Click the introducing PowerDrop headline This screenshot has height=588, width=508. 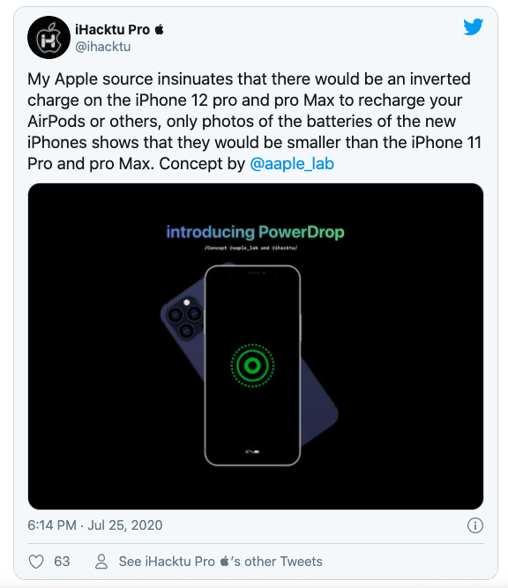coord(255,232)
